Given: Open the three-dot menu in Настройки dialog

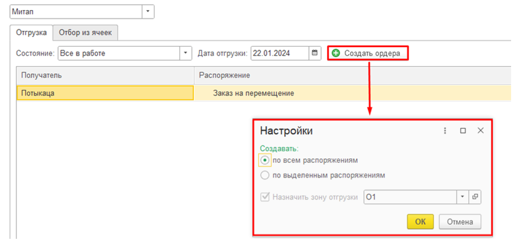Looking at the screenshot, I should (445, 131).
